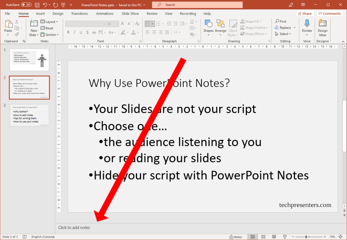Check spelling via status bar proofing icon

[x=24, y=237]
